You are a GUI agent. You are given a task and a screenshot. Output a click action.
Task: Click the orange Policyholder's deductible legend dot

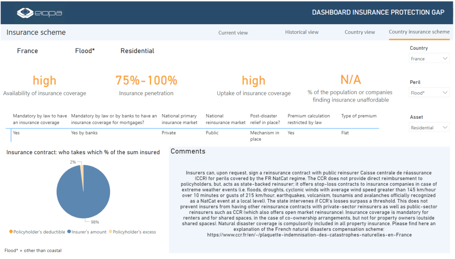[10, 232]
